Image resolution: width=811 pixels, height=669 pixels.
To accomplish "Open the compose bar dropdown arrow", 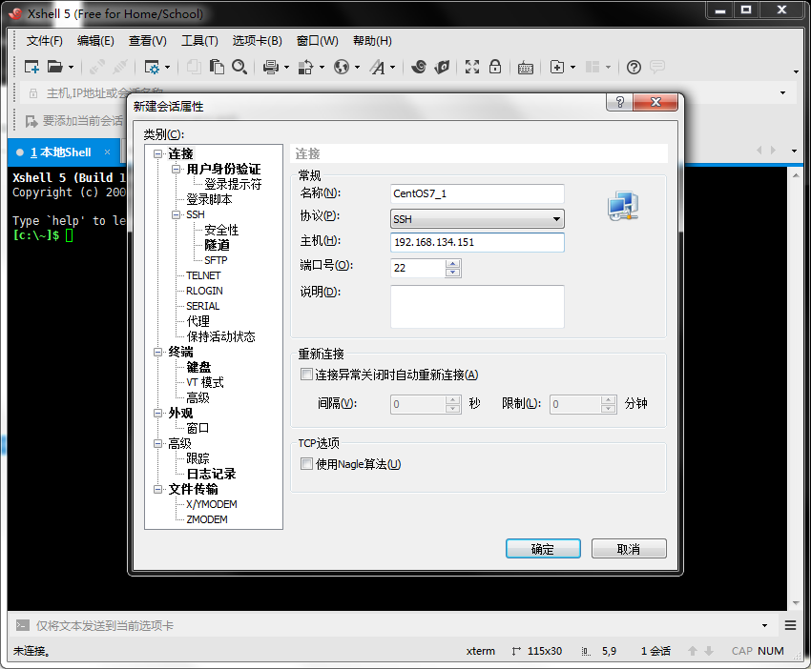I will coord(764,625).
